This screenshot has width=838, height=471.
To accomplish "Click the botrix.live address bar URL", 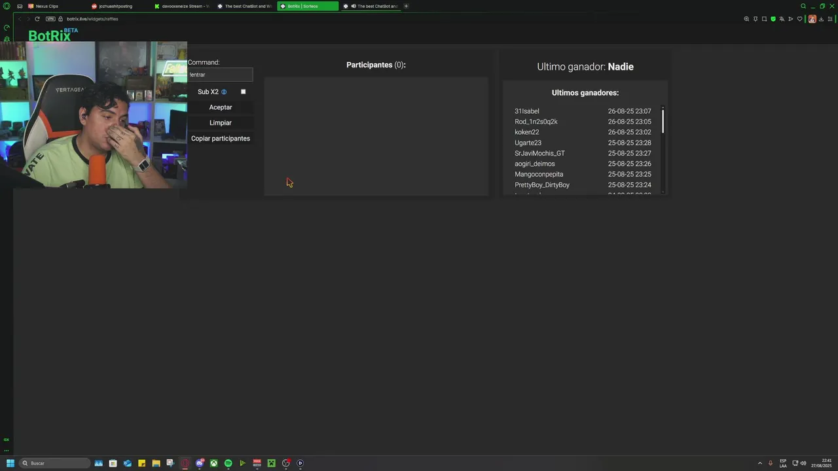I will 92,19.
